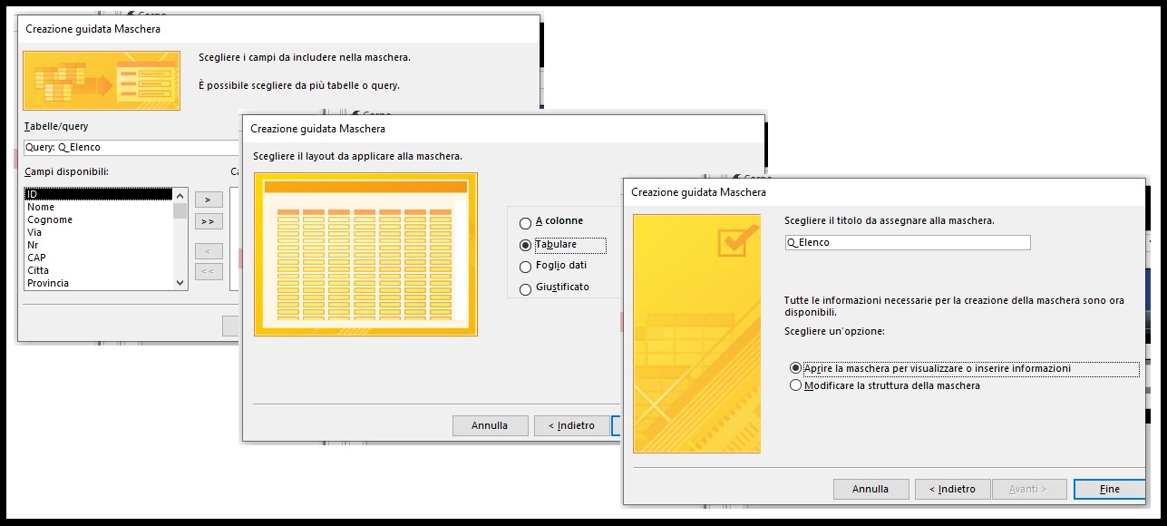Choose the Giustificato layout option

point(554,288)
